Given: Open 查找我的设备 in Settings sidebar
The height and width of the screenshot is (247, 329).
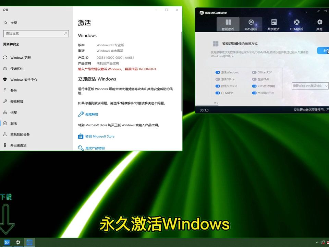Looking at the screenshot, I should click(x=20, y=134).
